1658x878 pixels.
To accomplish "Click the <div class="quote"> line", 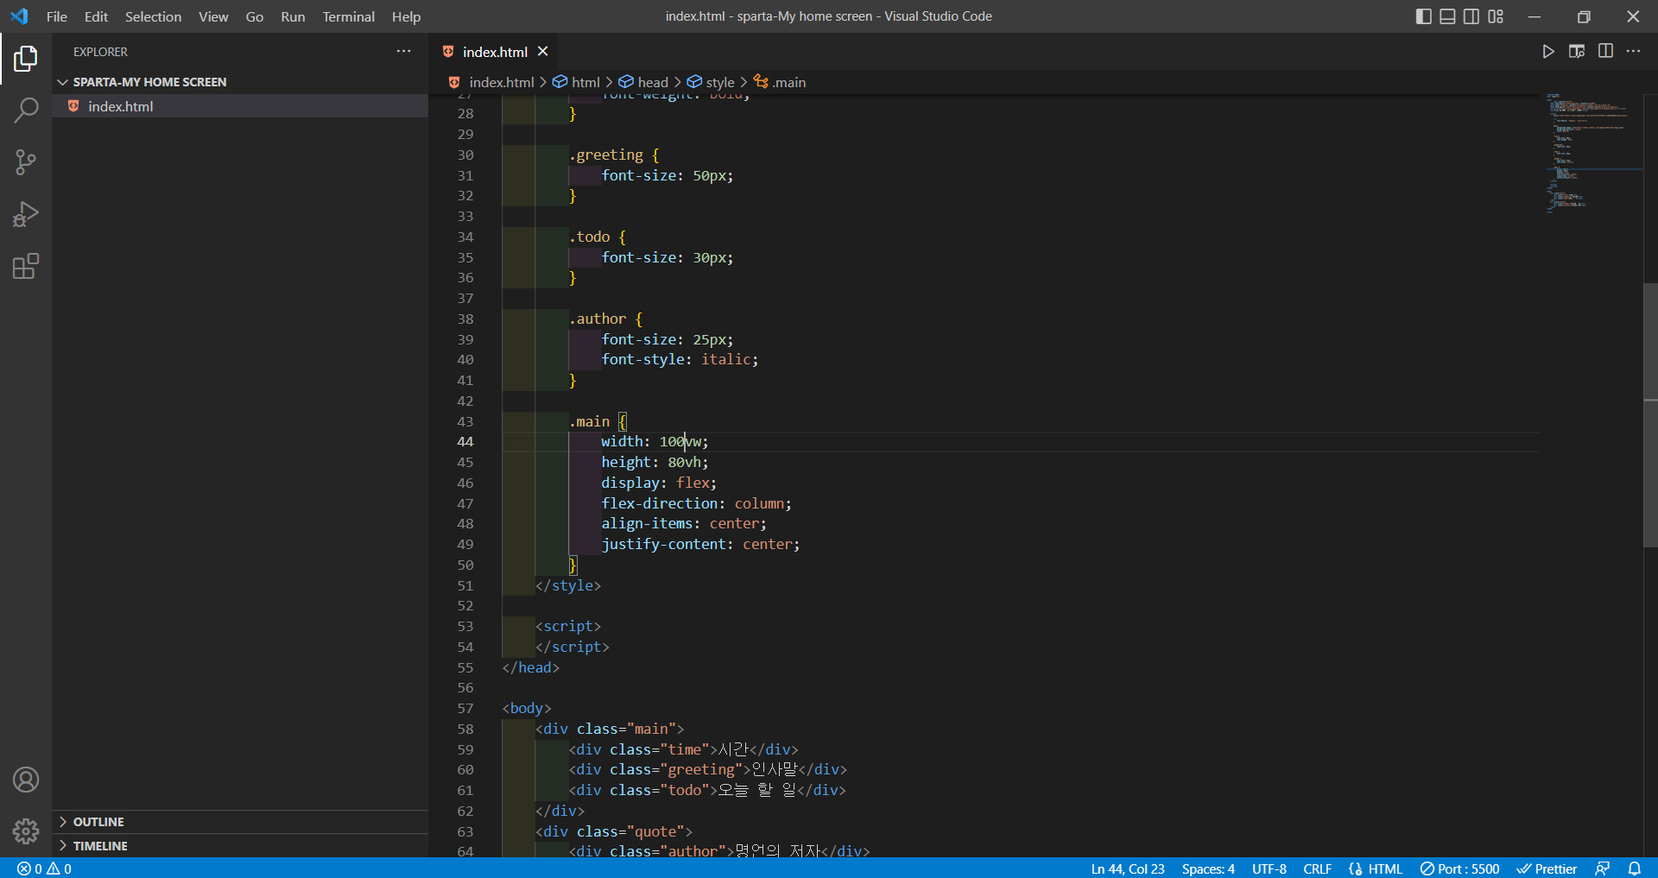I will click(x=614, y=832).
